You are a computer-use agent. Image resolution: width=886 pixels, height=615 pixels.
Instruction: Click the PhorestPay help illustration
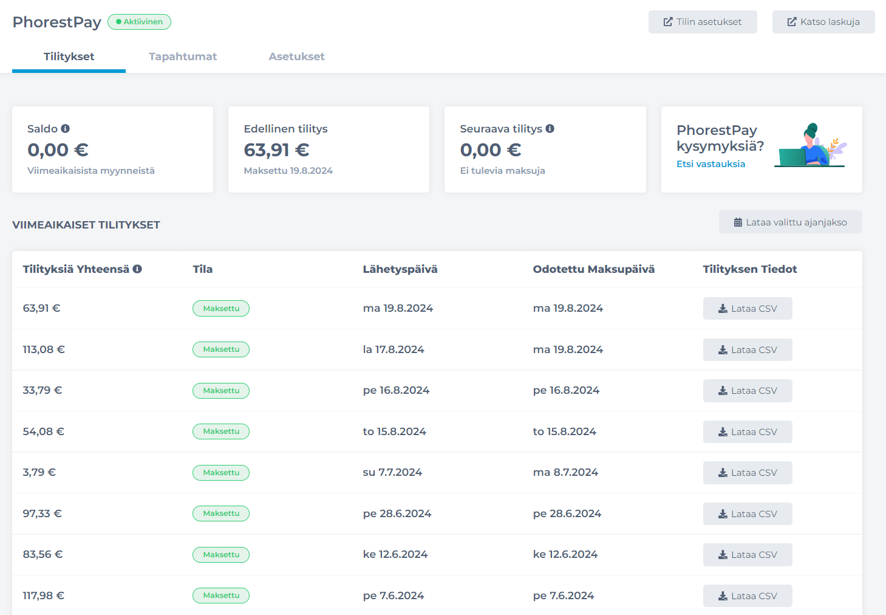point(811,145)
